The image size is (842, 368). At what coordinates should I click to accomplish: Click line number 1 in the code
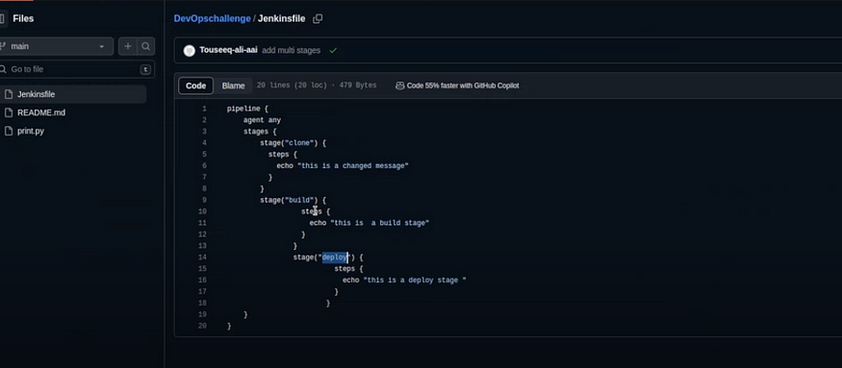[x=204, y=109]
